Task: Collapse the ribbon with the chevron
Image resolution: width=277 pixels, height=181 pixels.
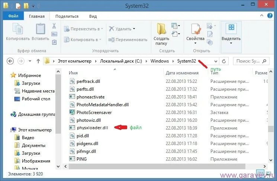Action: point(262,16)
